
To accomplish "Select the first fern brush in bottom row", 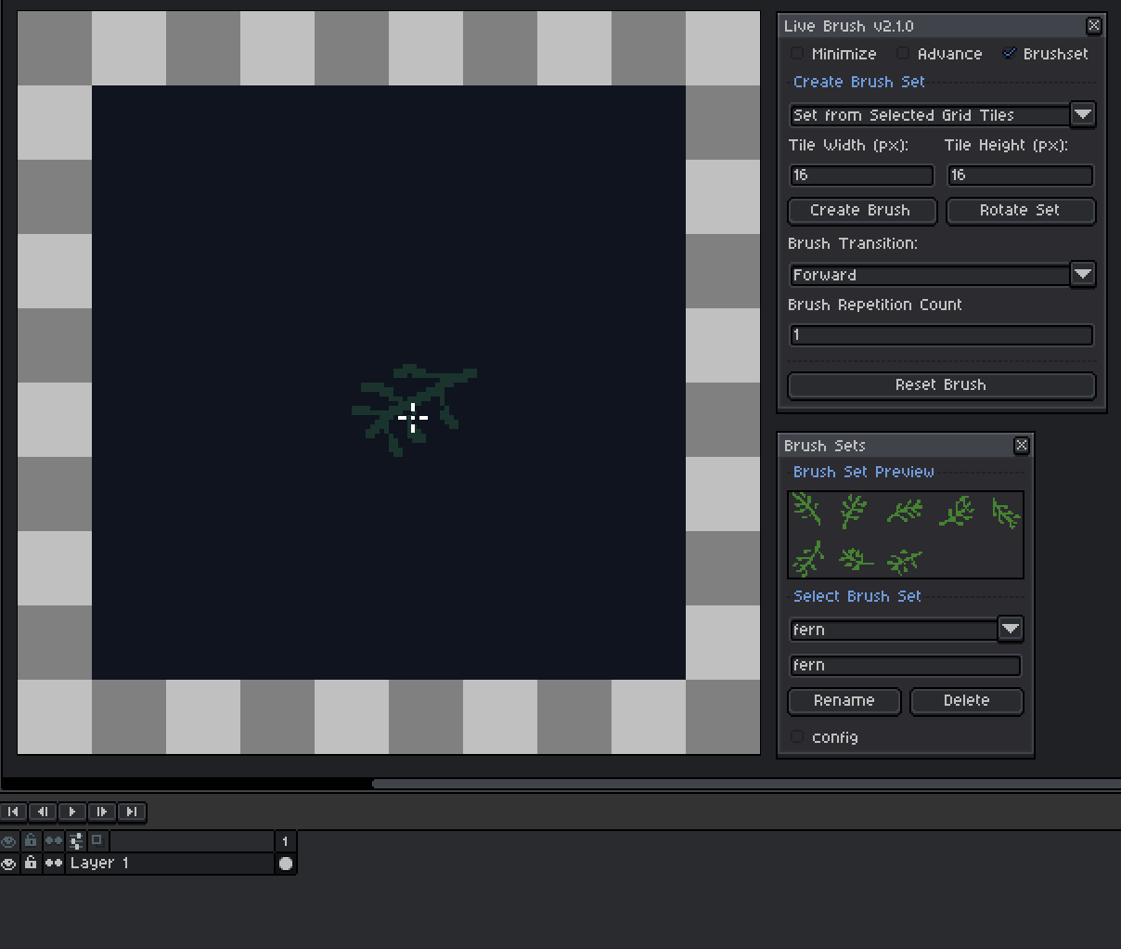I will (x=809, y=560).
